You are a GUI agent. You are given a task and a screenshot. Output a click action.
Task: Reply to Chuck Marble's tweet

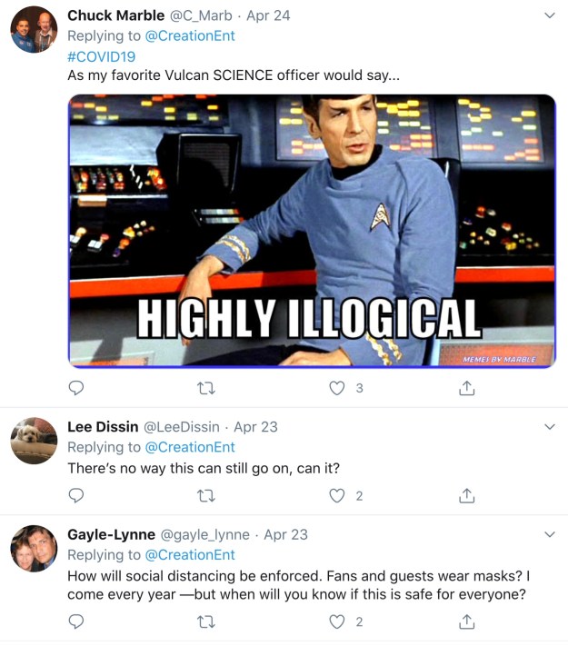(75, 388)
